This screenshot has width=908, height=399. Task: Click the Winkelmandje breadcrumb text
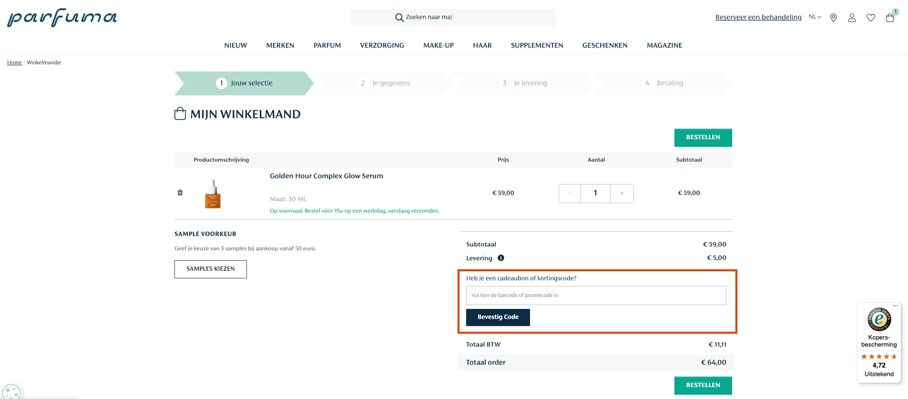click(44, 62)
